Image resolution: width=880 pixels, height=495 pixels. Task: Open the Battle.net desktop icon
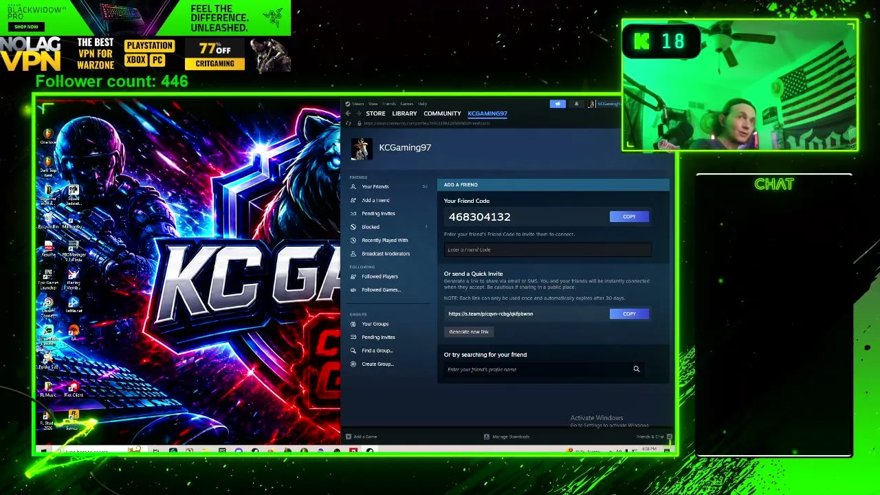point(74,305)
